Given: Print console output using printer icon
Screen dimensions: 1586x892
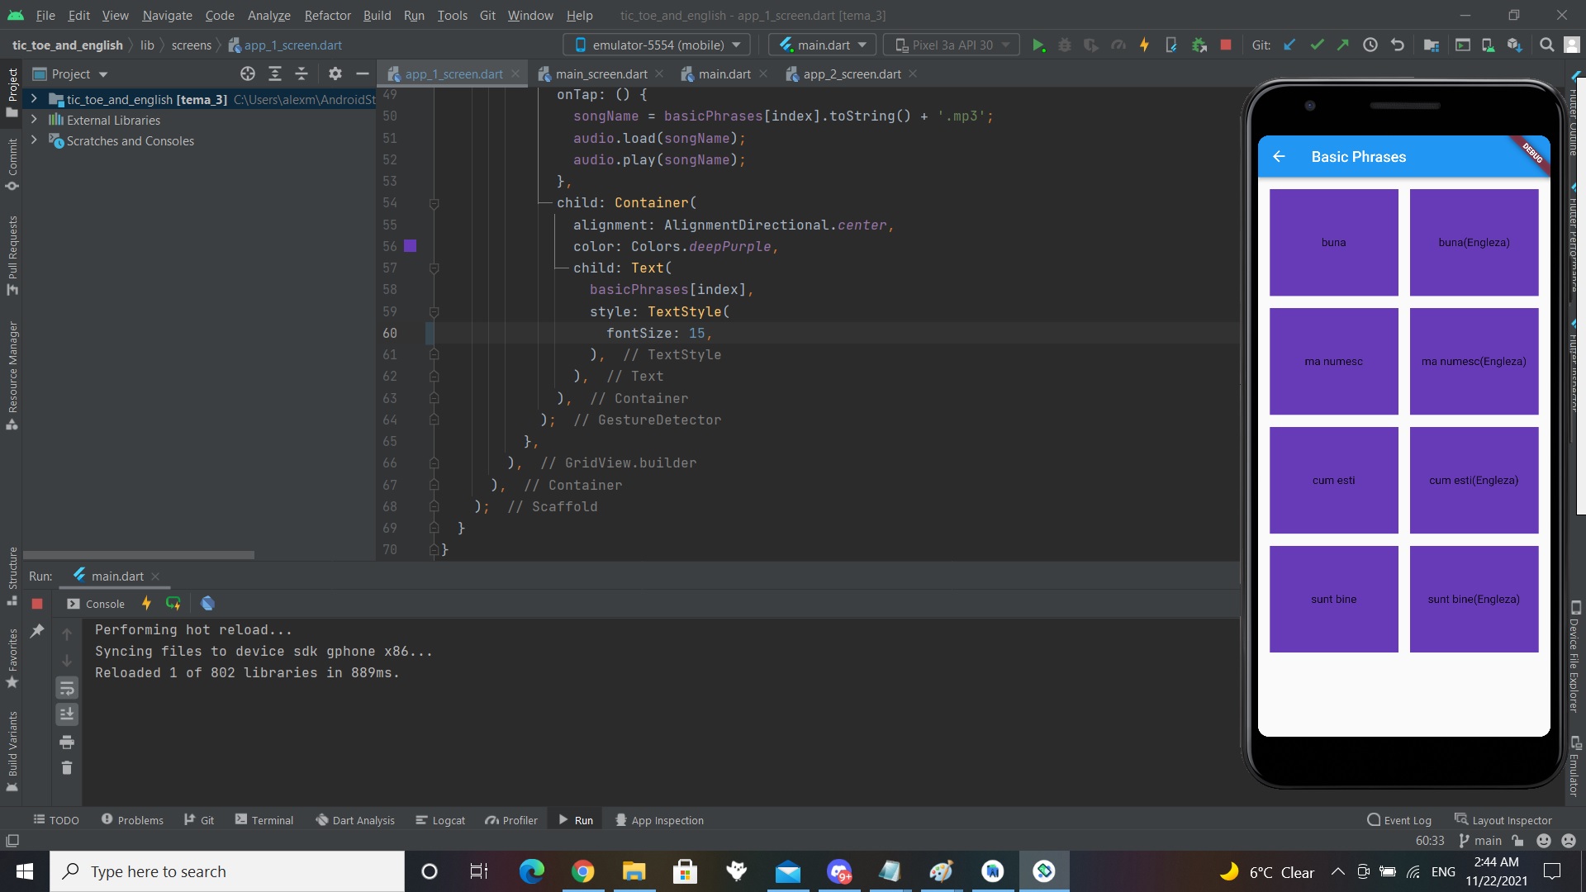Looking at the screenshot, I should pos(66,743).
